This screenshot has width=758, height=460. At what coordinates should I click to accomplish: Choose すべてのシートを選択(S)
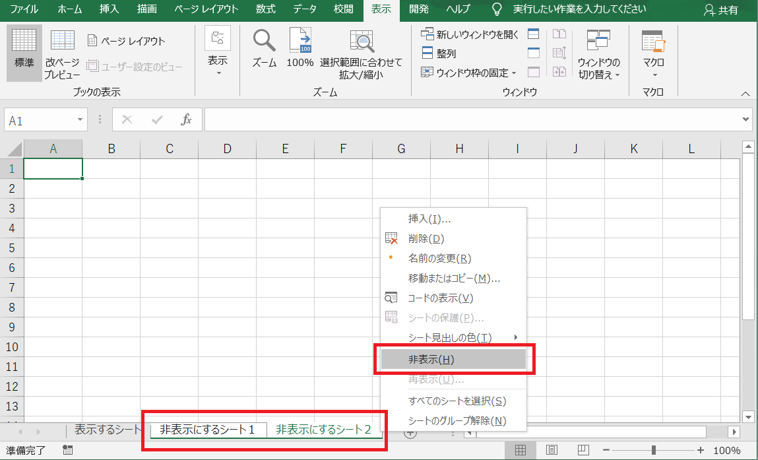click(x=453, y=401)
